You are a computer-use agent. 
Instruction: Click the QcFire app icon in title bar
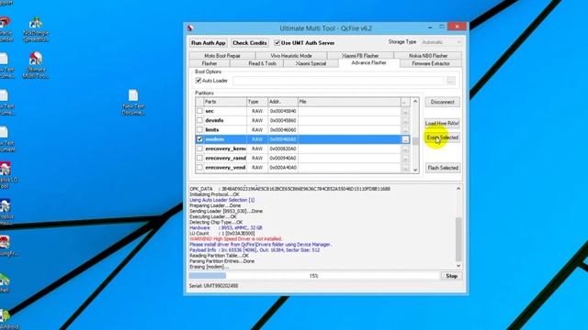[190, 28]
